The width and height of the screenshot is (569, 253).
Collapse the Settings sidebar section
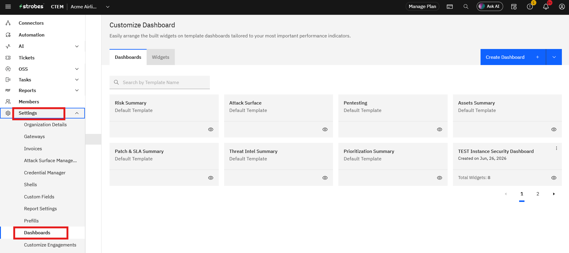[77, 113]
